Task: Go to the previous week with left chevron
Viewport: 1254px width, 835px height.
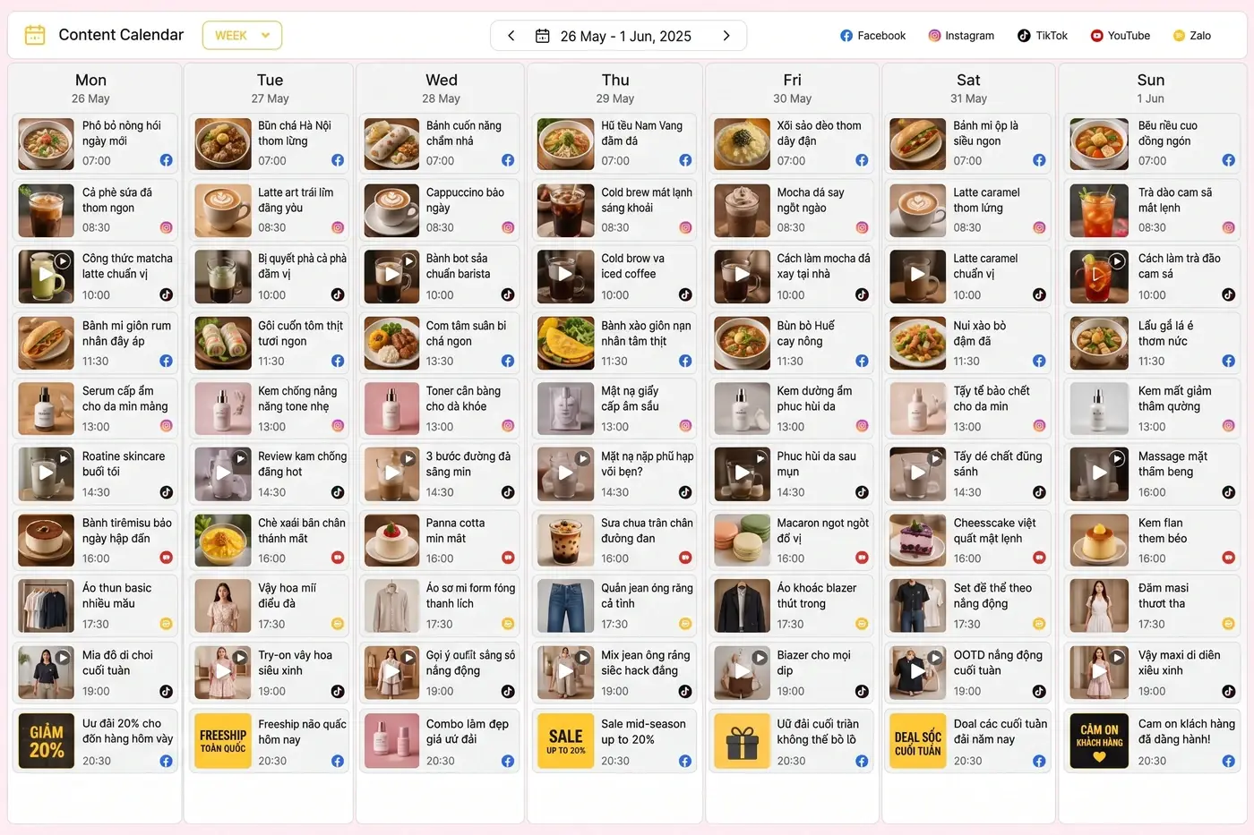Action: click(511, 36)
